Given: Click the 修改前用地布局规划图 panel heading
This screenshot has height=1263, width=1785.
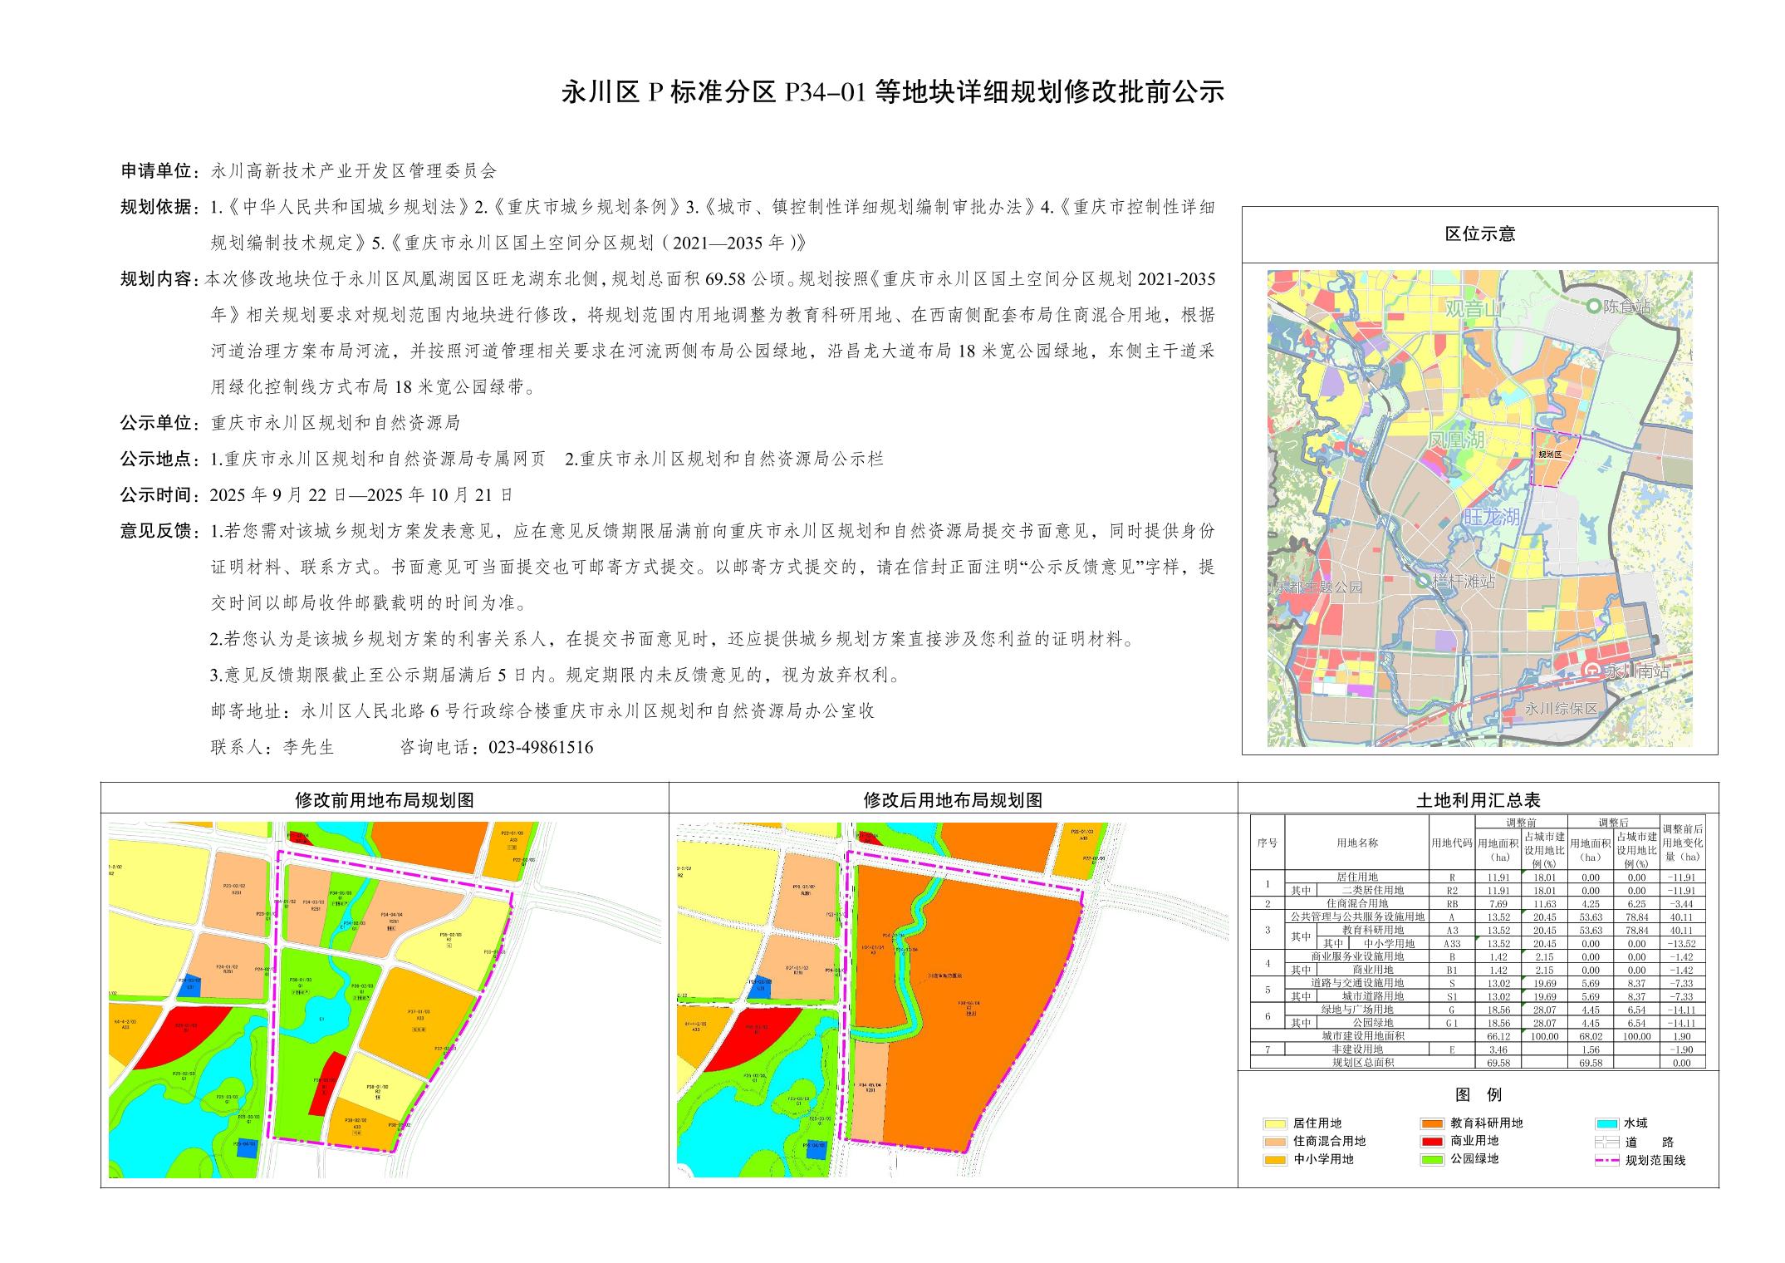Looking at the screenshot, I should (385, 800).
